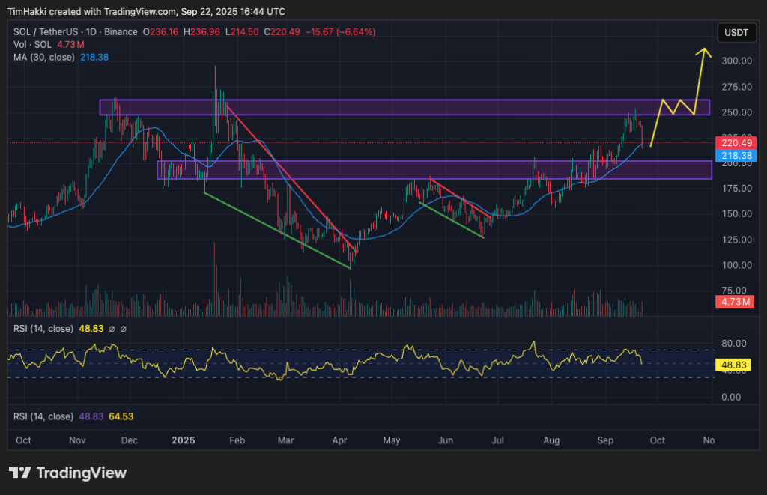Click the first empty-circle symbol beside RSI 48.83
Viewport: 767px width, 495px height.
tap(112, 329)
